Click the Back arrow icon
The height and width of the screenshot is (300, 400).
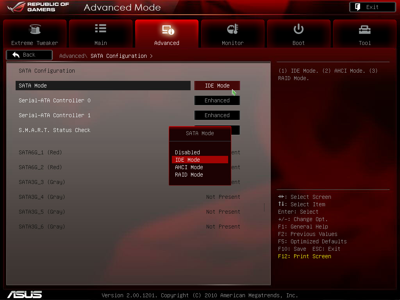point(16,55)
